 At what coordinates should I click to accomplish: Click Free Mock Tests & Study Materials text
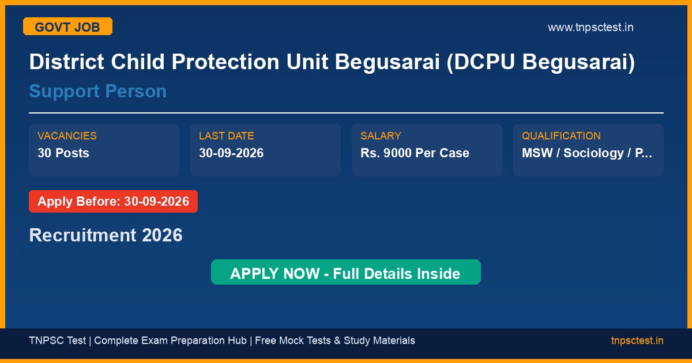point(335,341)
